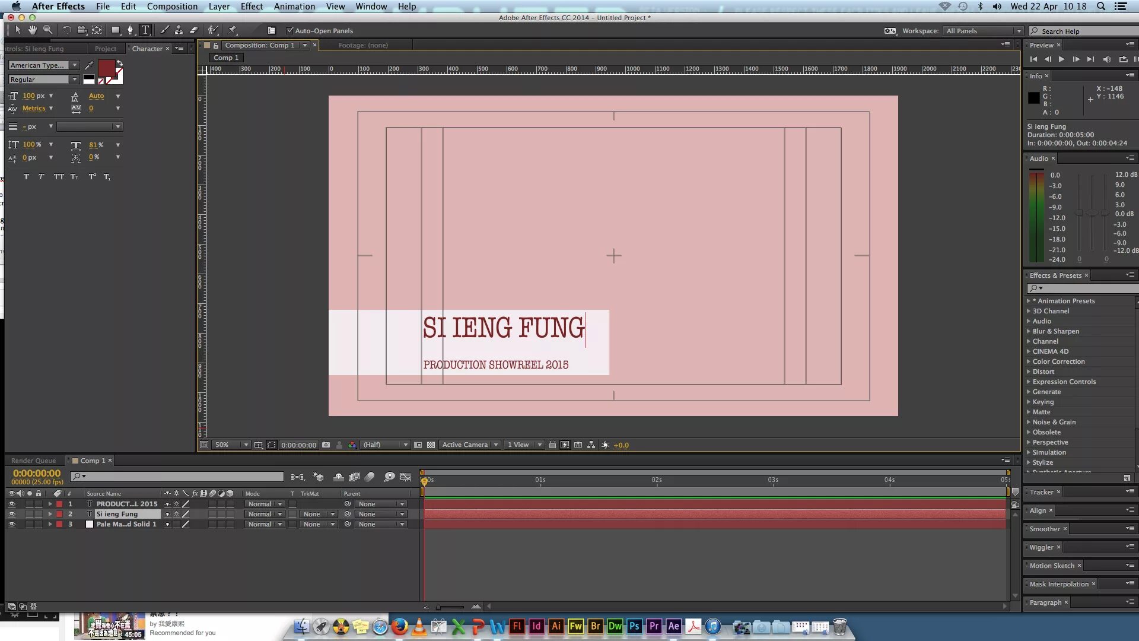The image size is (1139, 641).
Task: Select the Layer menu
Action: [219, 7]
